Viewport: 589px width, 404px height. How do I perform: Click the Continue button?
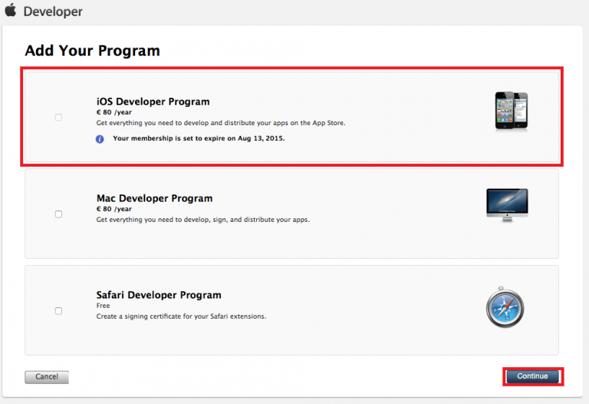click(533, 376)
